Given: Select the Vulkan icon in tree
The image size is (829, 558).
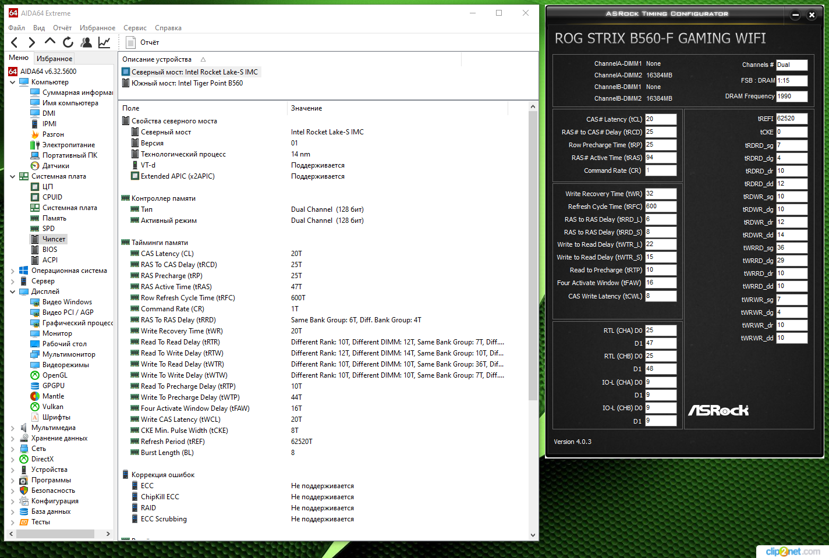Looking at the screenshot, I should click(35, 407).
